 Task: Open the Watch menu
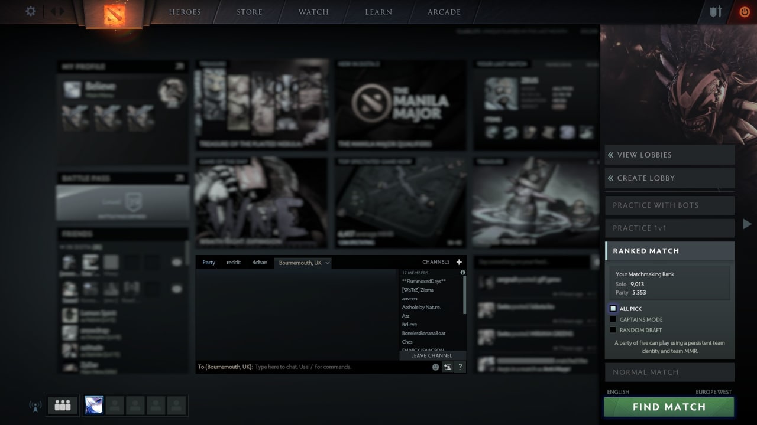pyautogui.click(x=313, y=12)
